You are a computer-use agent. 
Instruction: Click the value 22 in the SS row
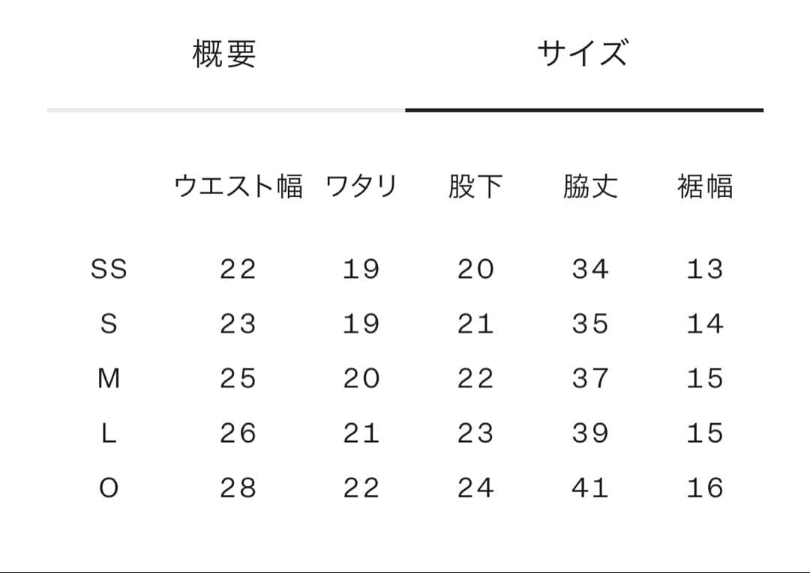click(x=236, y=268)
